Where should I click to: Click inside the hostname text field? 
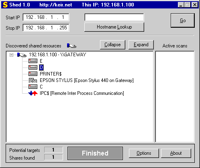114,17
